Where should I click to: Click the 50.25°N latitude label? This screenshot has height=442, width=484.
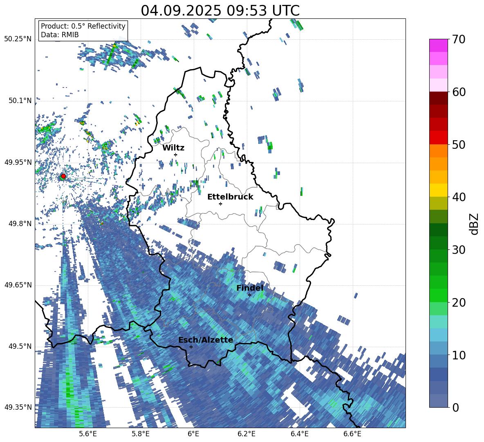click(18, 39)
